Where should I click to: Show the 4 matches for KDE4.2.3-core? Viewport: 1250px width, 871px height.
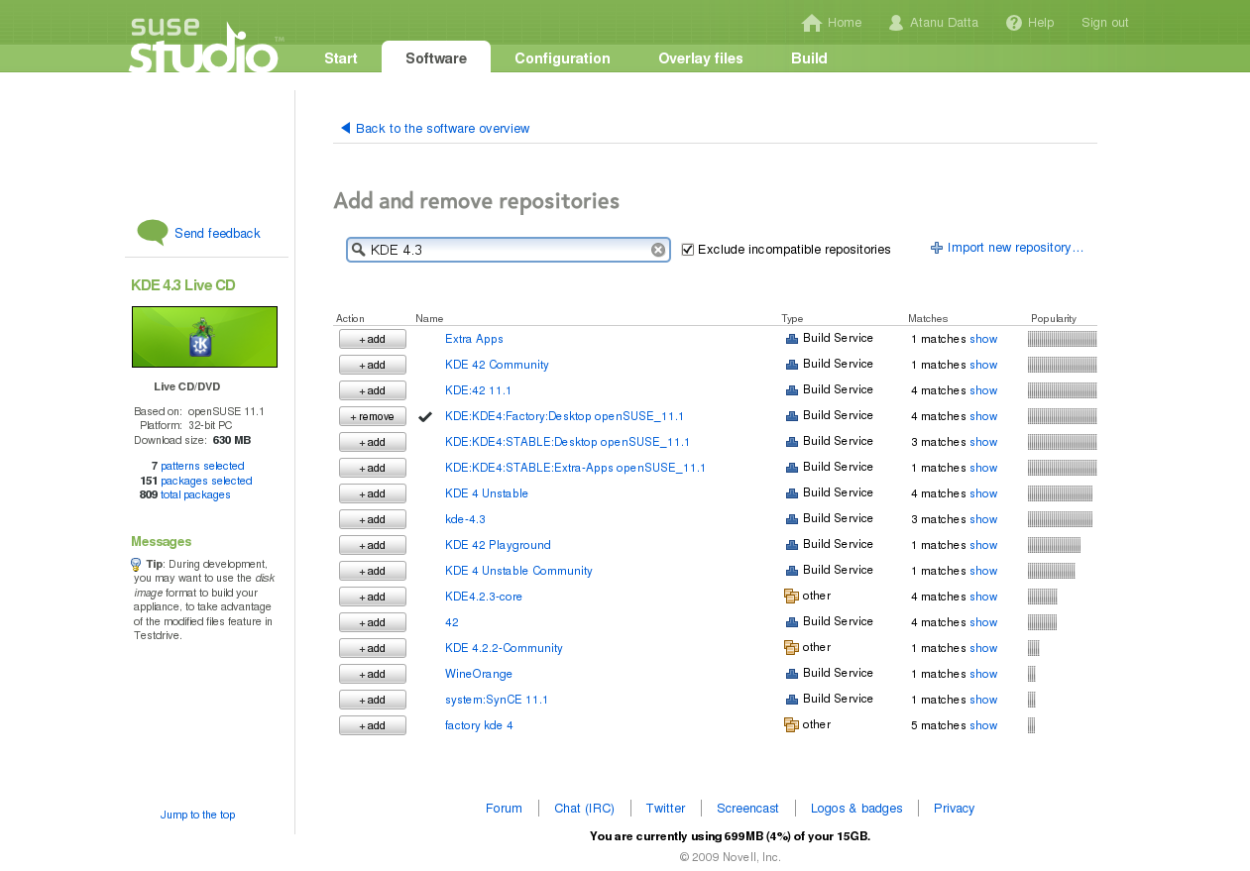click(983, 597)
